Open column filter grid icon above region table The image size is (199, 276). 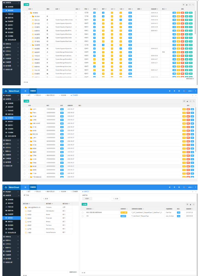coord(184,101)
